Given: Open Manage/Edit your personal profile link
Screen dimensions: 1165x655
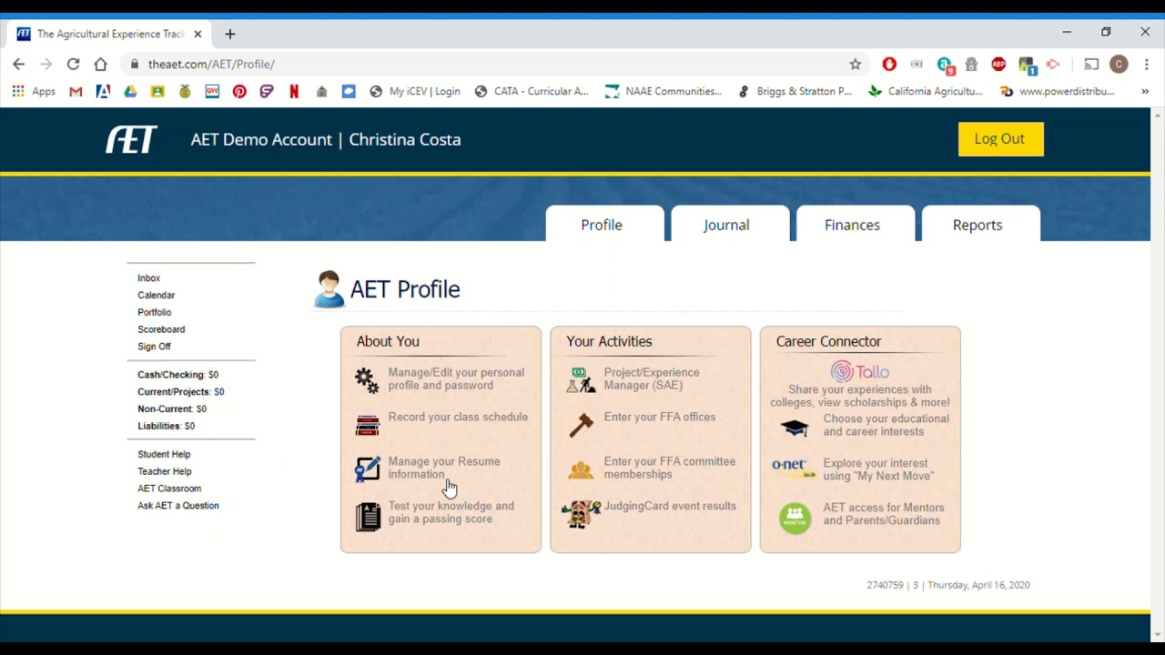Looking at the screenshot, I should 456,378.
